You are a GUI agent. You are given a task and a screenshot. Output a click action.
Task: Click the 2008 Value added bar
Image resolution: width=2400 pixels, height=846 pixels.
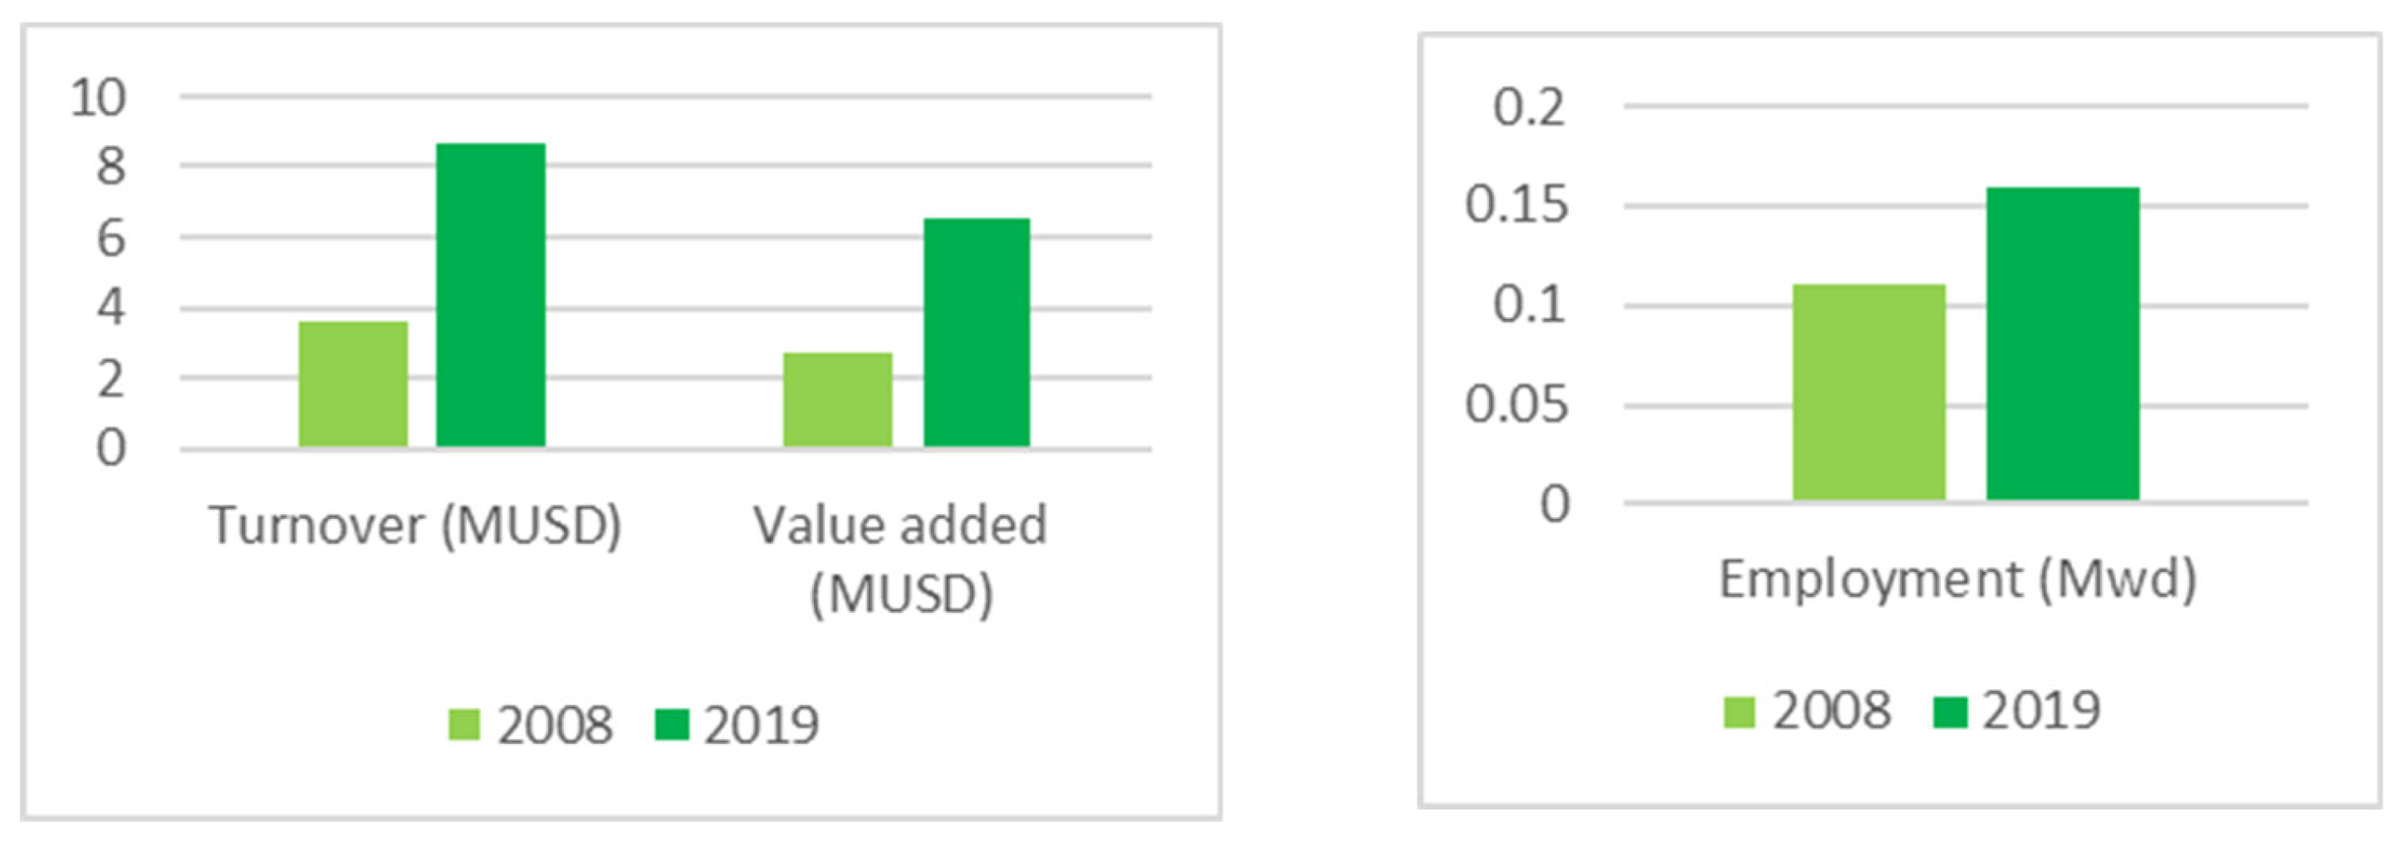click(x=838, y=399)
